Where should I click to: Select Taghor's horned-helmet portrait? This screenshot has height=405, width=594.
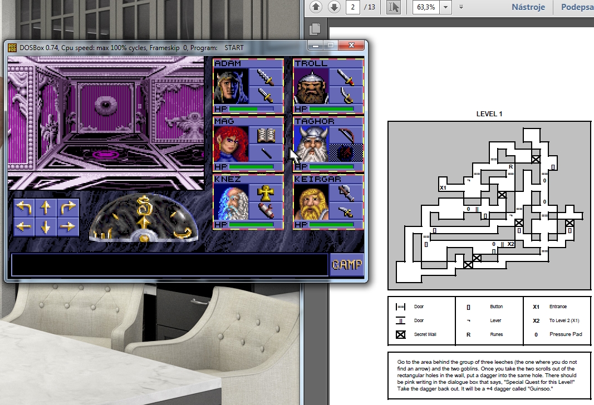[311, 144]
